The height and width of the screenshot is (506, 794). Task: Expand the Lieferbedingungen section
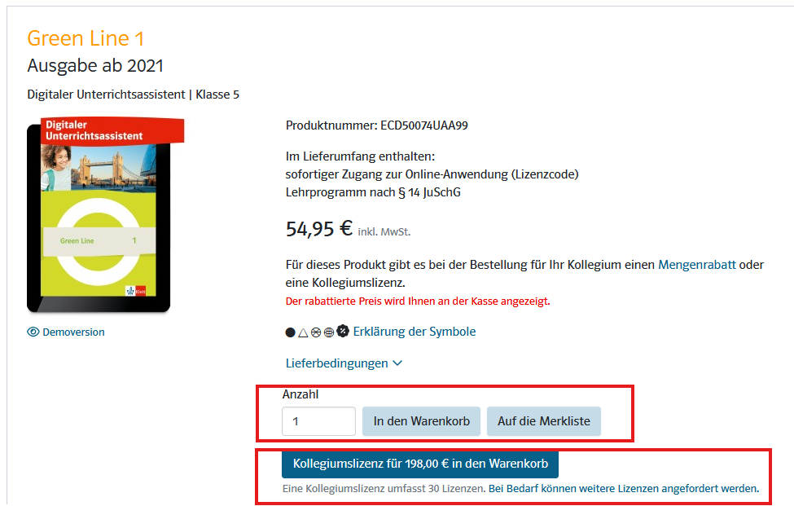click(x=344, y=363)
